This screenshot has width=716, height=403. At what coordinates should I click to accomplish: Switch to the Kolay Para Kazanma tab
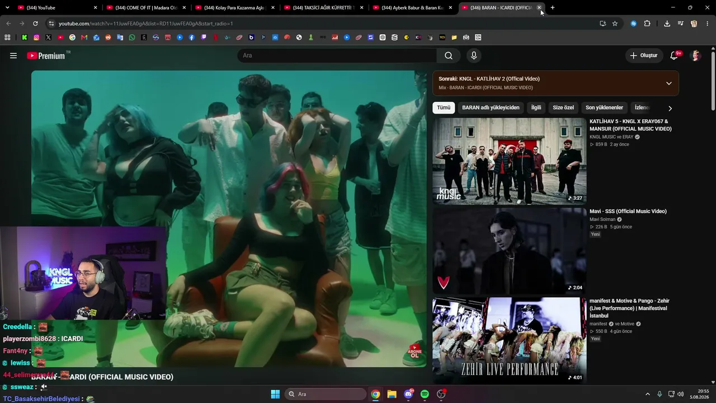(234, 8)
